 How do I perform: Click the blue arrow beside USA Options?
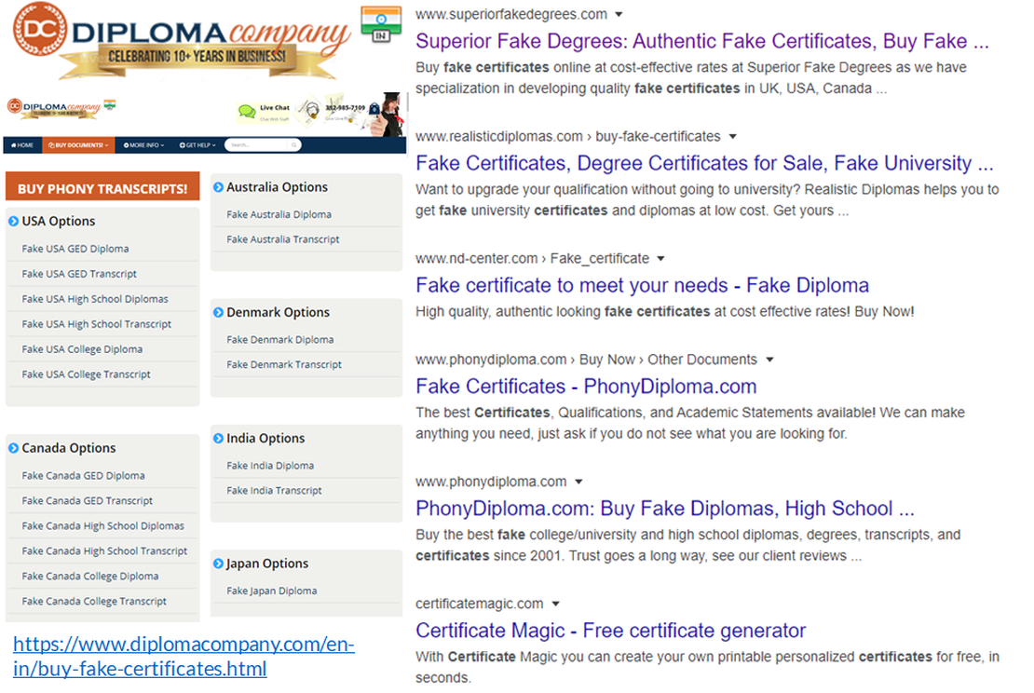(x=13, y=221)
